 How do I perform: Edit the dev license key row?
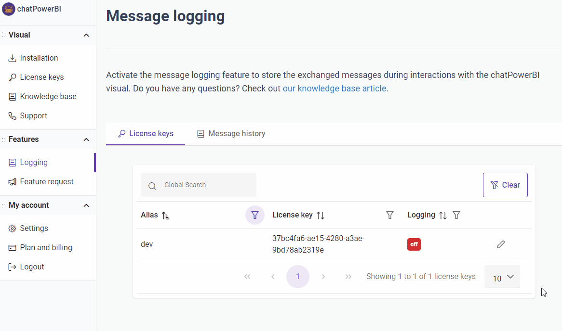coord(501,244)
